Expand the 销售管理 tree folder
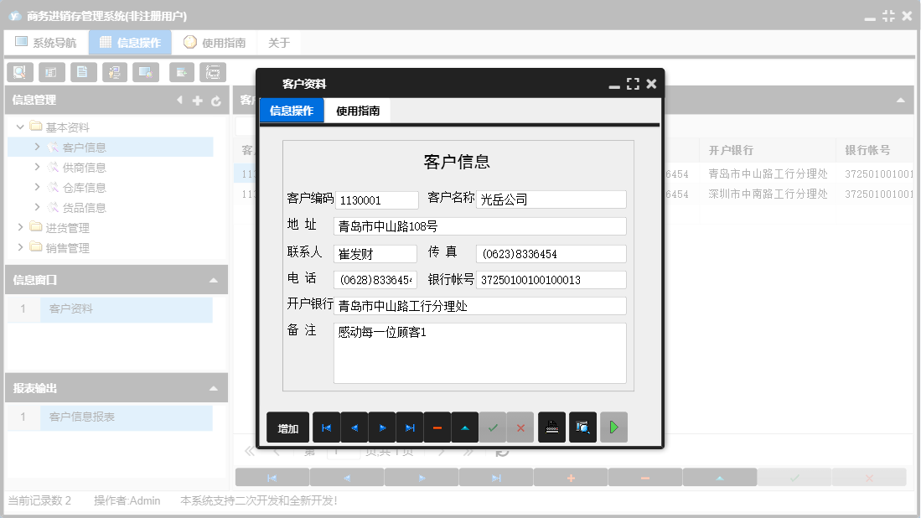Screen dimensions: 921x518 point(21,248)
